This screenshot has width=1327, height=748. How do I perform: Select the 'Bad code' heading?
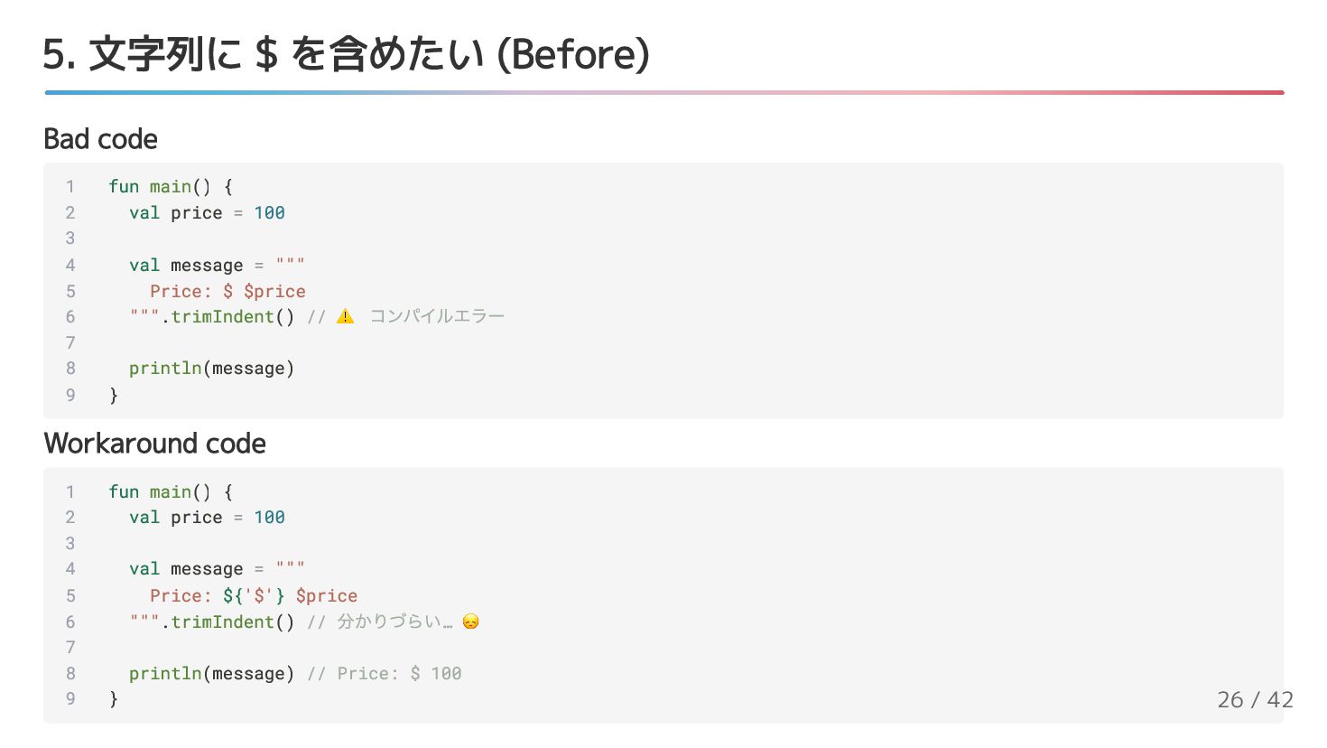coord(100,139)
